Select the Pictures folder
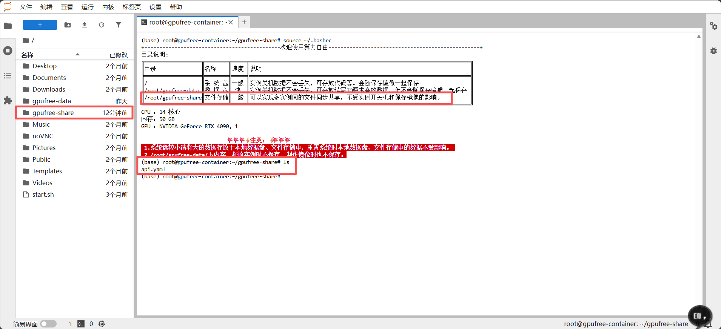 point(75,148)
